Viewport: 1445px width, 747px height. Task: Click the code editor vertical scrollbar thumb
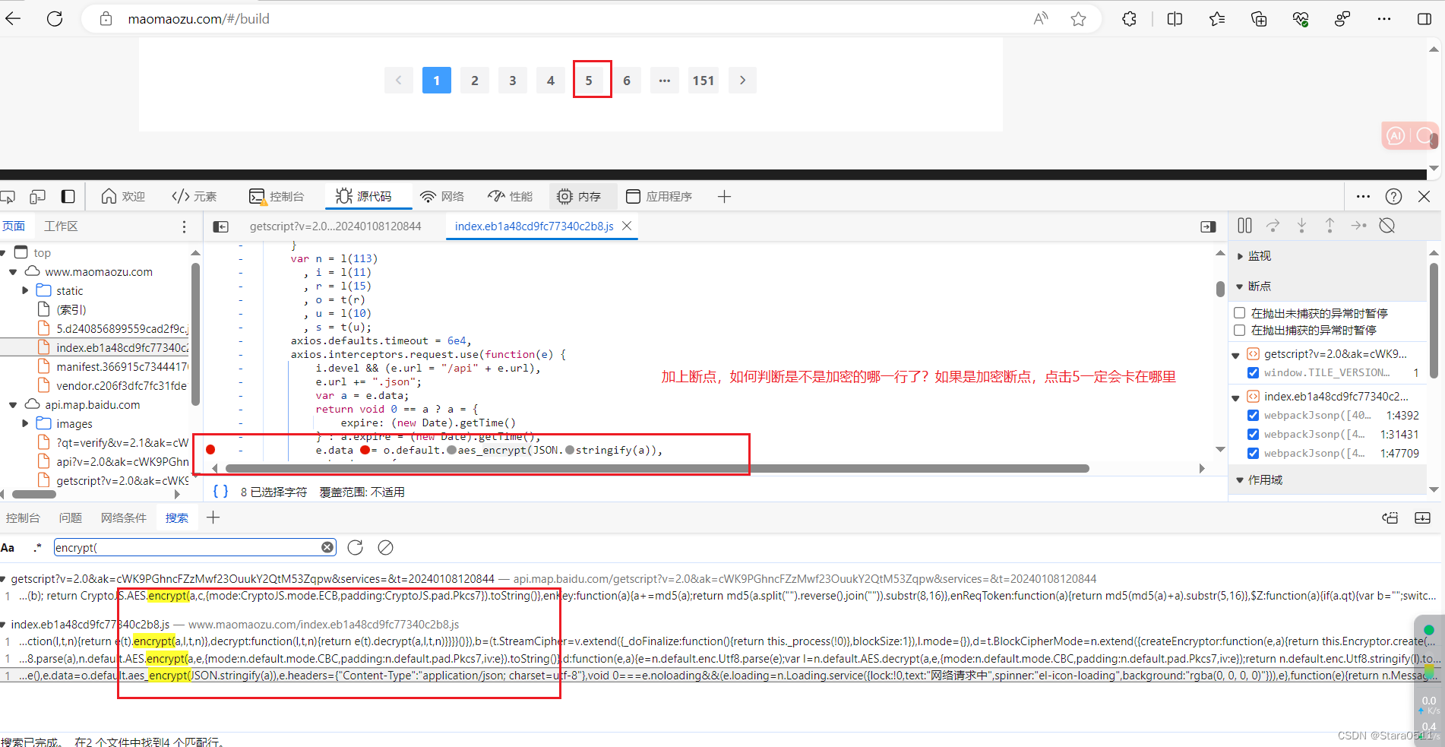pos(1220,289)
